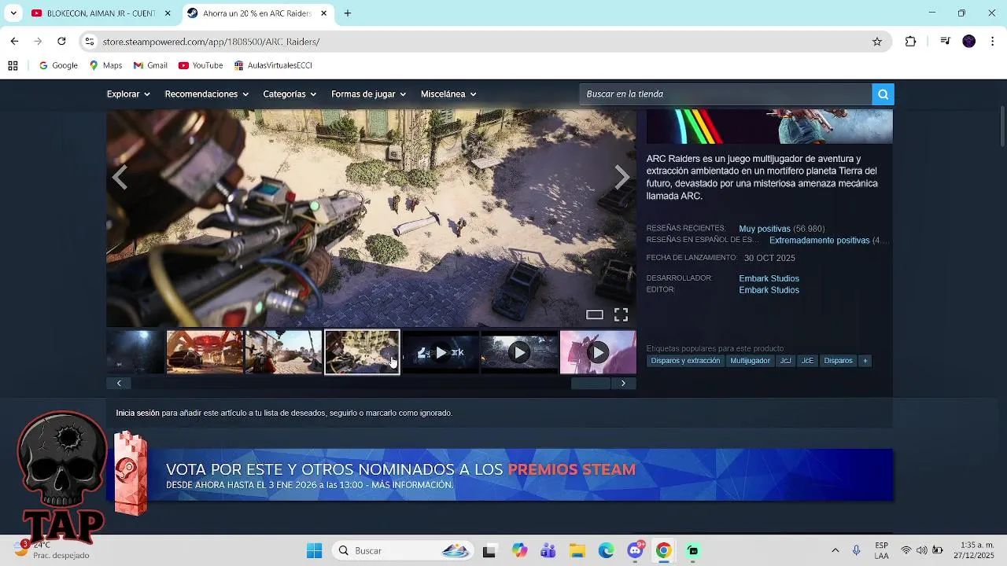1007x566 pixels.
Task: Open the YouTube bookmark
Action: tap(201, 65)
